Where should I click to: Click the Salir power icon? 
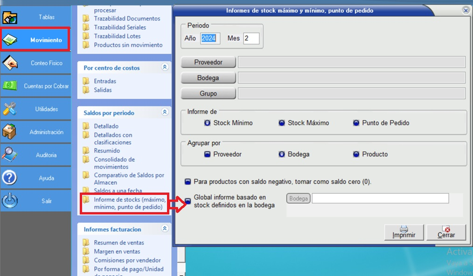10,201
